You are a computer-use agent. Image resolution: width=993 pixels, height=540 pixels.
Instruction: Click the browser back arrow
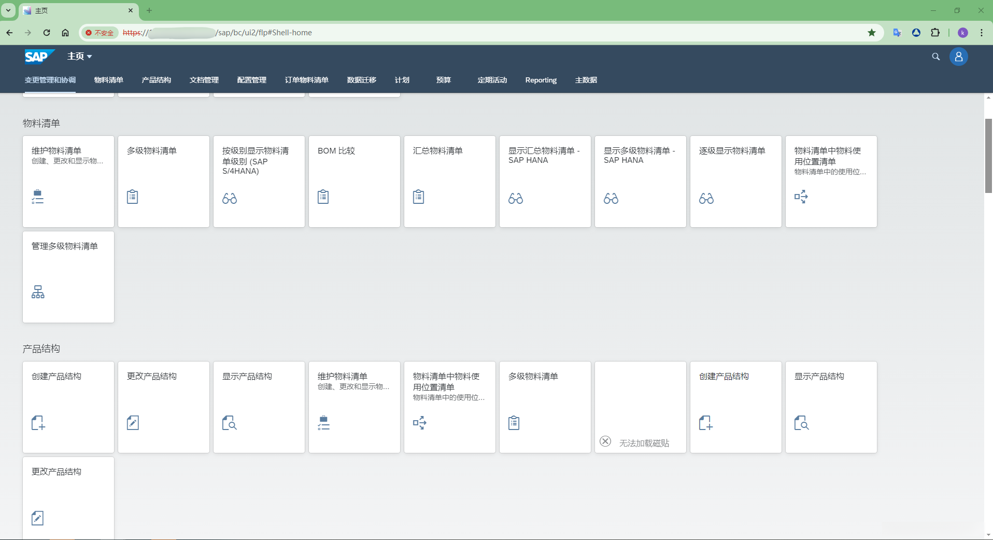click(9, 33)
